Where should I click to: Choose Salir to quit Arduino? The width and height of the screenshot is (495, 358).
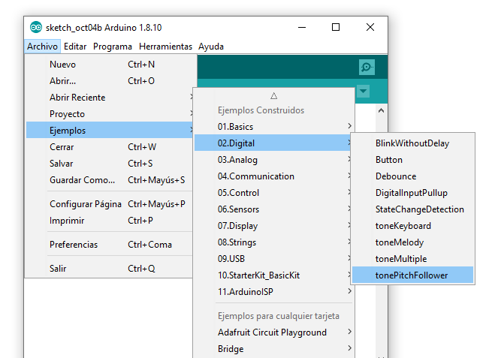(x=110, y=269)
